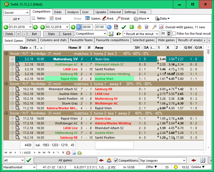The image size is (214, 172).
Task: Uncheck the Competitions checkbox
Action: click(116, 161)
